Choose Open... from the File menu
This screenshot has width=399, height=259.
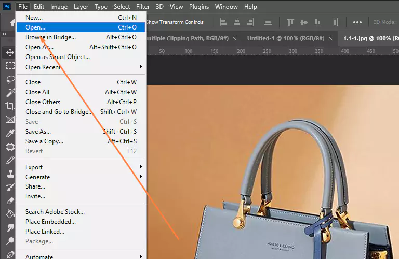click(x=35, y=27)
